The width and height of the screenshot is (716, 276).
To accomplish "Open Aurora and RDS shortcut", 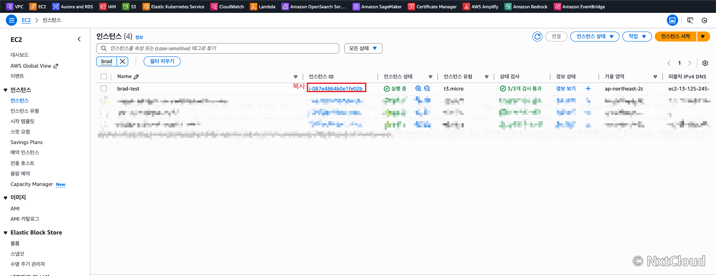I will (x=72, y=7).
